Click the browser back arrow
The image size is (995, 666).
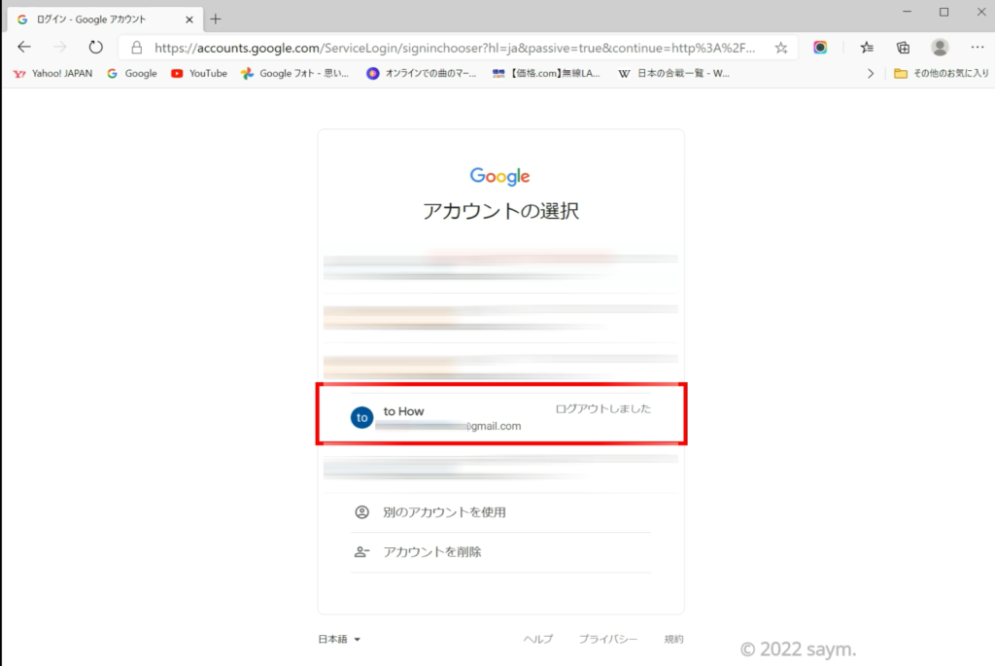pyautogui.click(x=24, y=47)
